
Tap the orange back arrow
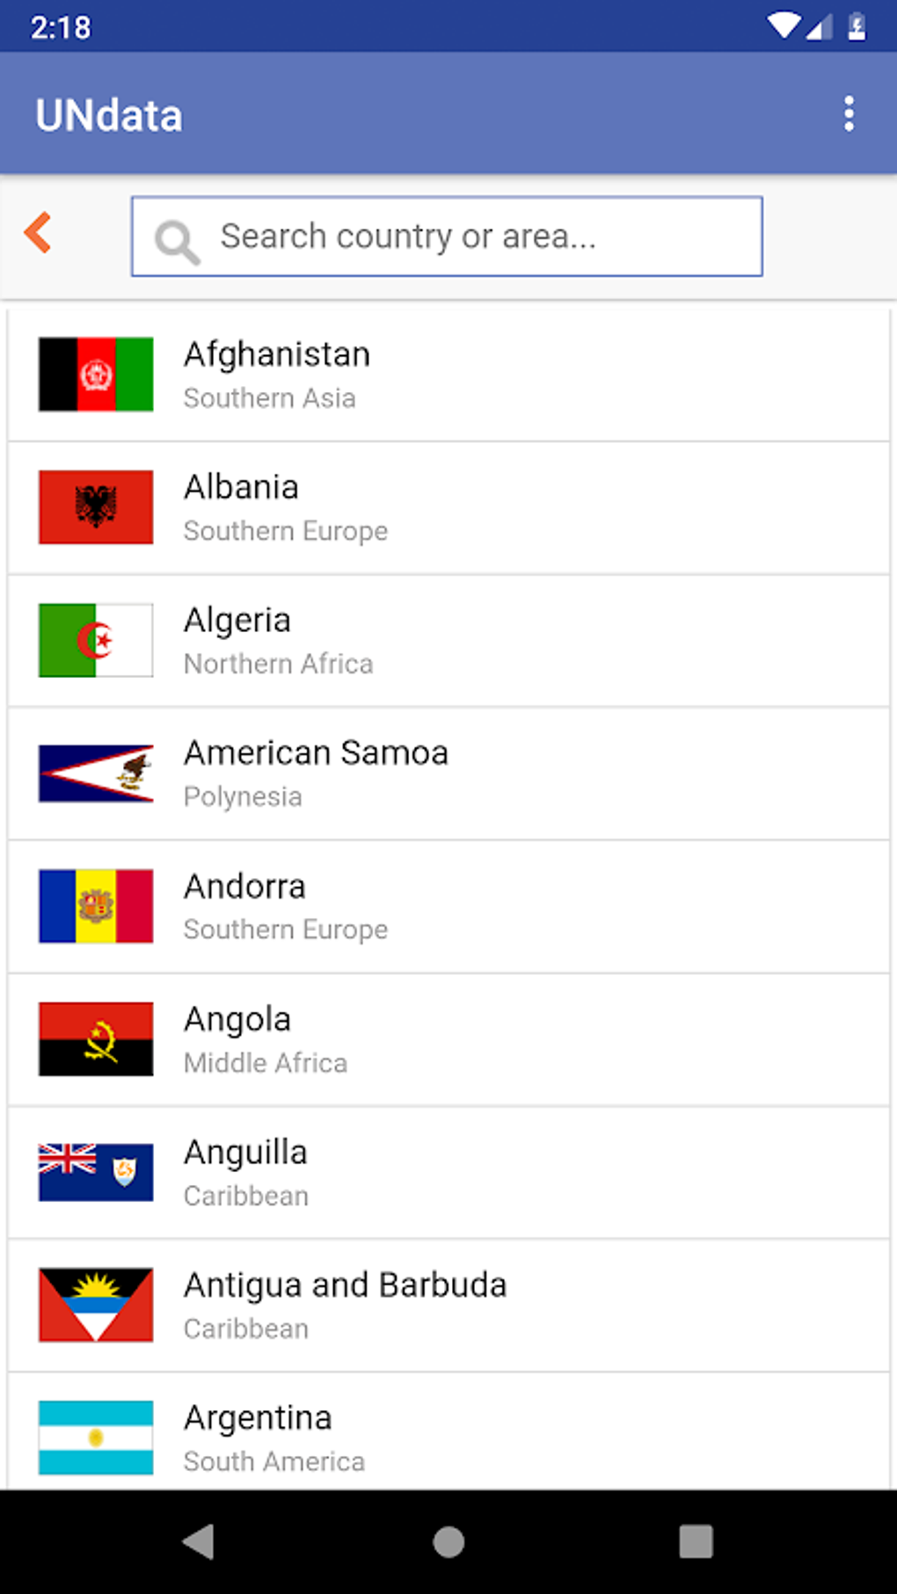[39, 234]
